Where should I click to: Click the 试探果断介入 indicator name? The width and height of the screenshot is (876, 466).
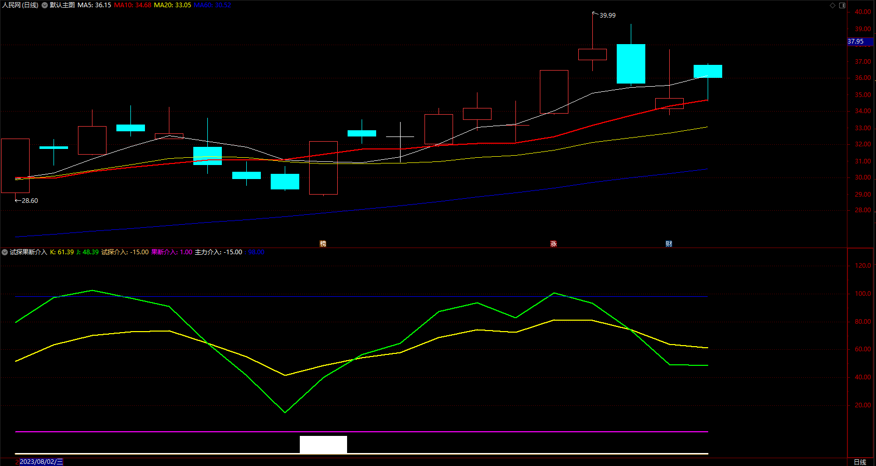pos(29,252)
